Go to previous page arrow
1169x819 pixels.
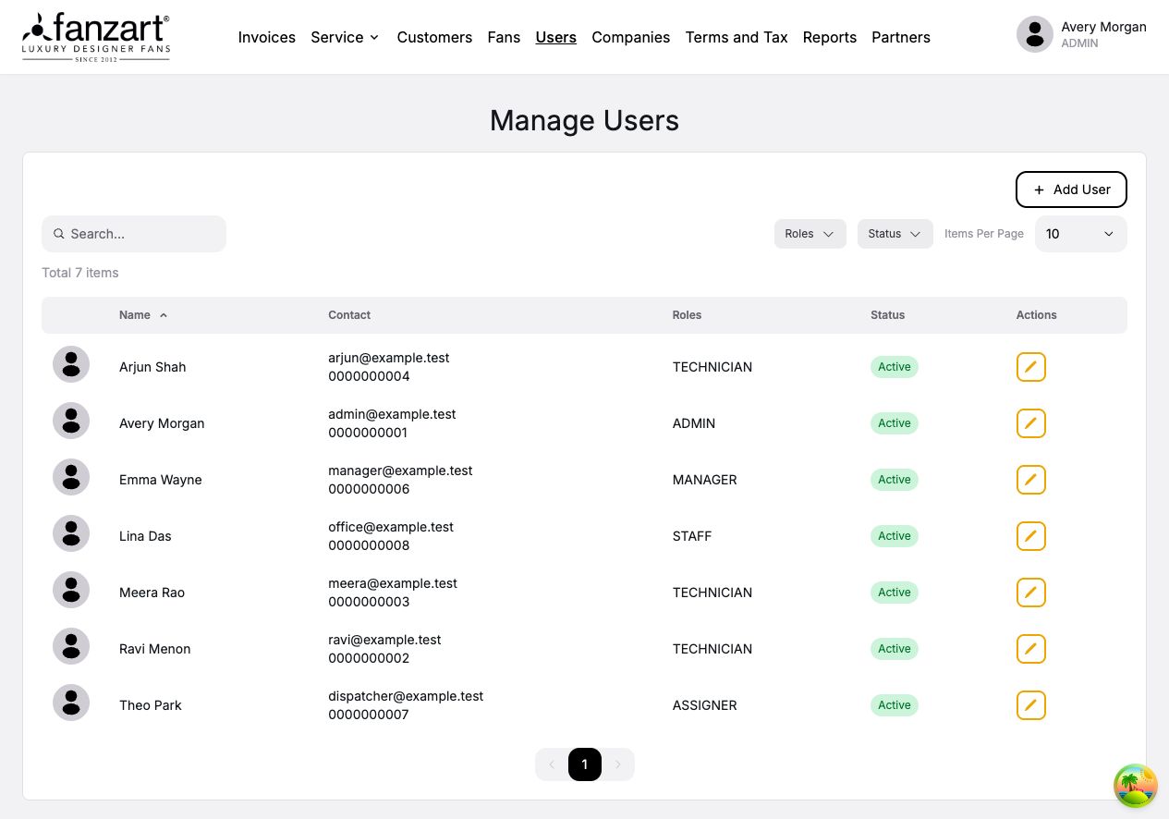tap(552, 764)
